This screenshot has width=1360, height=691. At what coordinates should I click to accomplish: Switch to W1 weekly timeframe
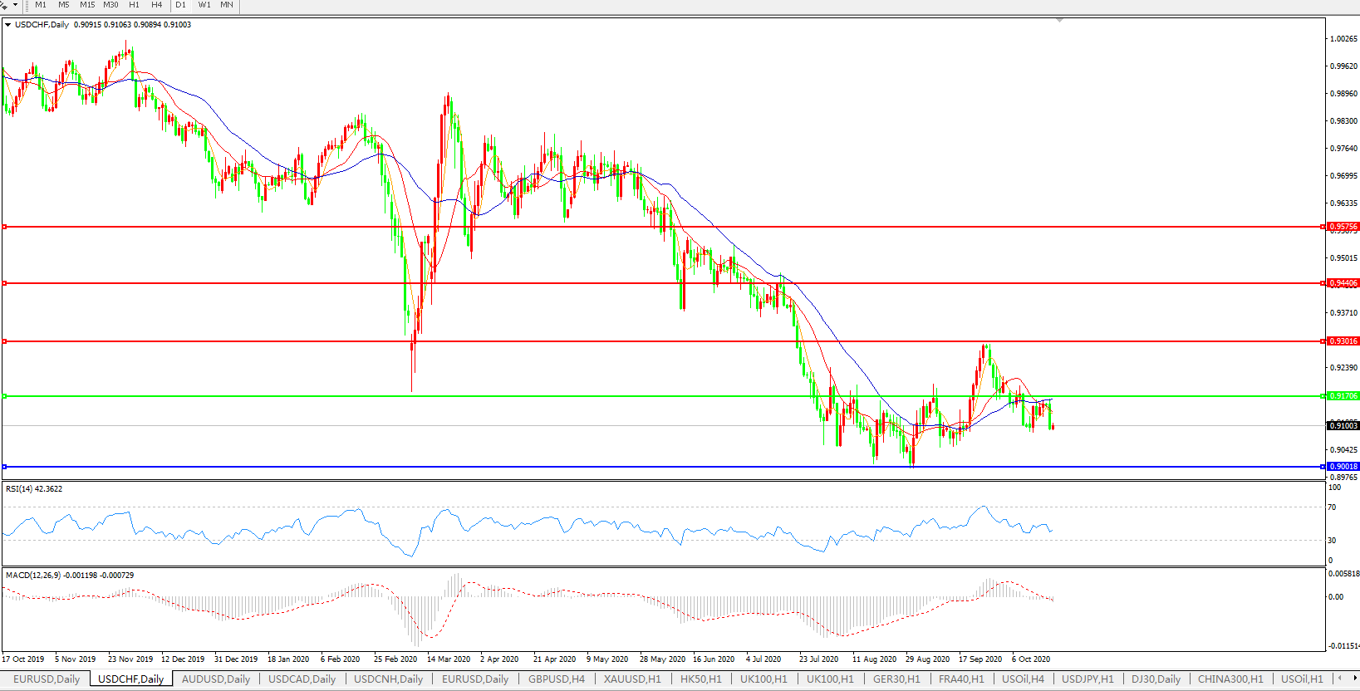[204, 5]
